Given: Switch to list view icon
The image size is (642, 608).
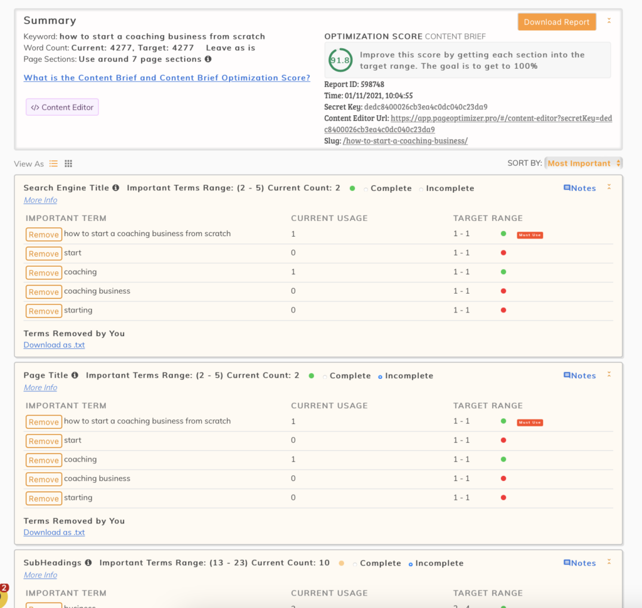Looking at the screenshot, I should click(53, 163).
